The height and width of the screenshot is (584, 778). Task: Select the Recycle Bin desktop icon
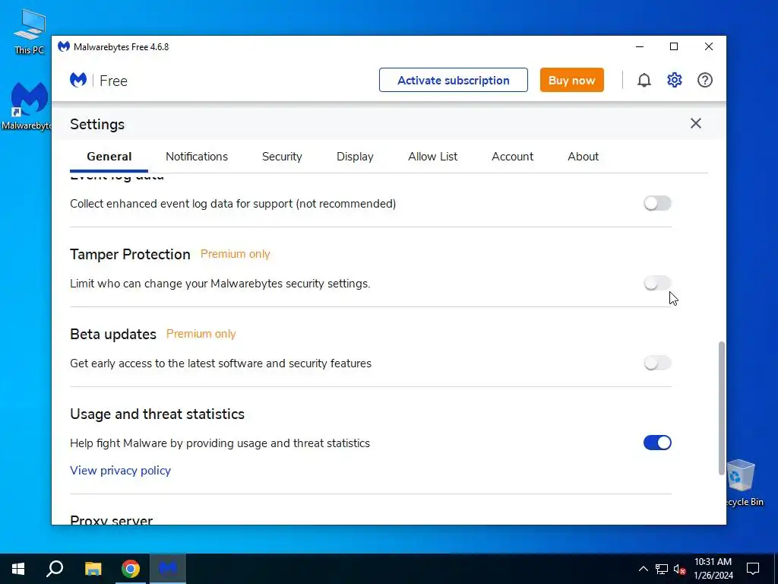(x=742, y=483)
